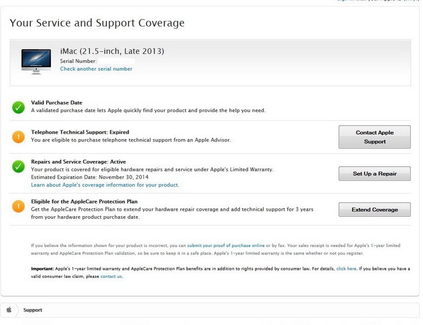Screen dimensions: 423x325
Task: Follow the contact us link
Action: [x=111, y=276]
